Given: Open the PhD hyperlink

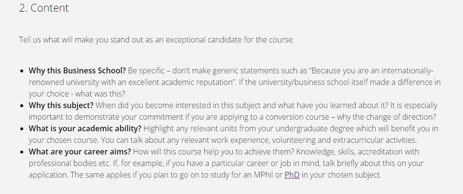Looking at the screenshot, I should 292,175.
